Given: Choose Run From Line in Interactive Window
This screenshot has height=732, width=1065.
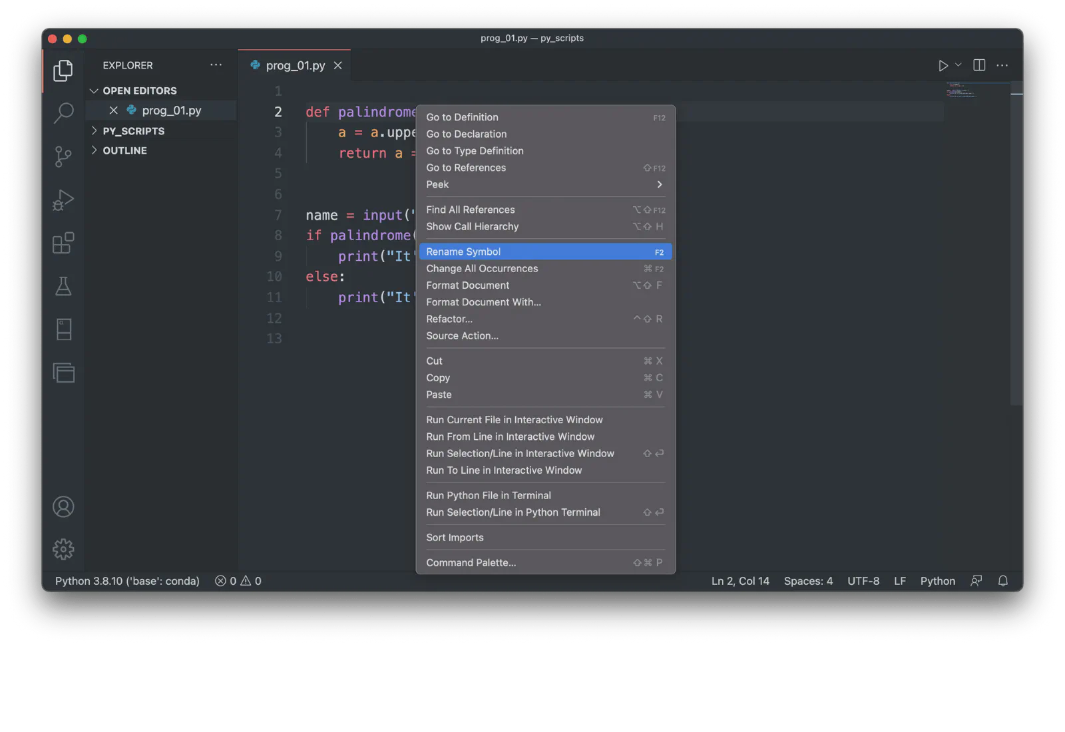Looking at the screenshot, I should pos(545,437).
